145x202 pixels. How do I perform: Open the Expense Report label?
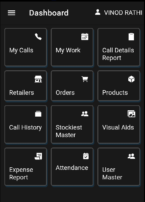(x=21, y=173)
